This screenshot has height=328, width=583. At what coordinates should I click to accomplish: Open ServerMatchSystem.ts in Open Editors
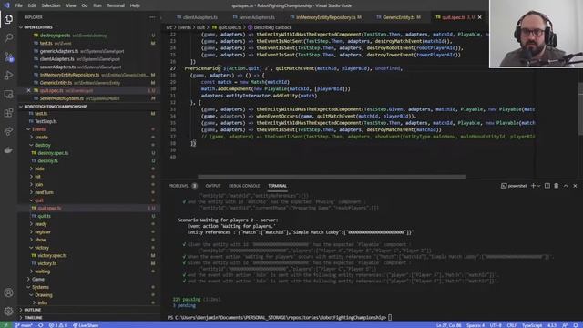(x=62, y=98)
